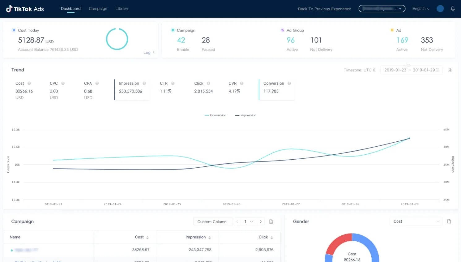Screen dimensions: 461x262
Task: Export Gender chart using the file icon
Action: pyautogui.click(x=449, y=221)
